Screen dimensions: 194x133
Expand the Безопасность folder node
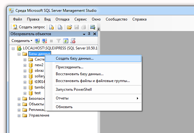click(x=19, y=99)
